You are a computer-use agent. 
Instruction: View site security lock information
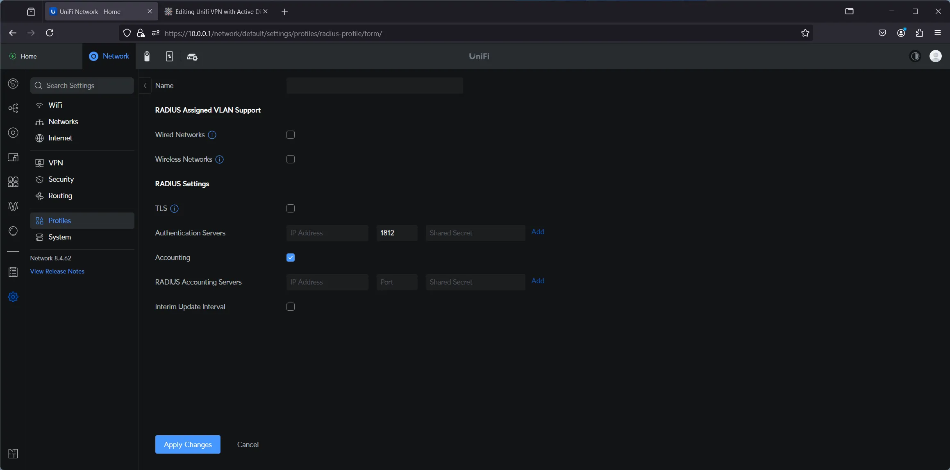pyautogui.click(x=141, y=33)
